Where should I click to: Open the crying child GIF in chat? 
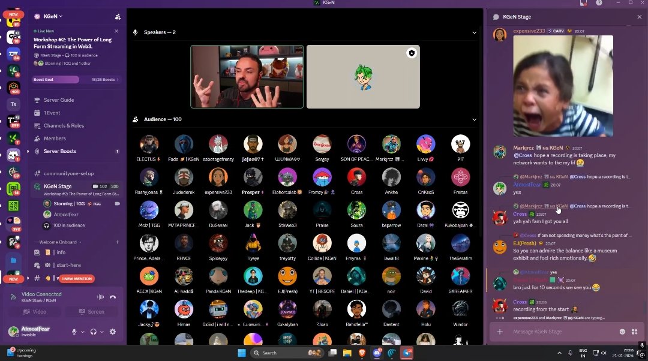point(563,86)
